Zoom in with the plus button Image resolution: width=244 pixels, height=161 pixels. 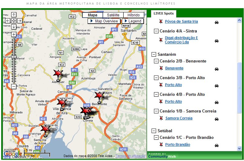pos(14,34)
